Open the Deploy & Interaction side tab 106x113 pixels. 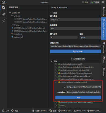(x=104, y=29)
